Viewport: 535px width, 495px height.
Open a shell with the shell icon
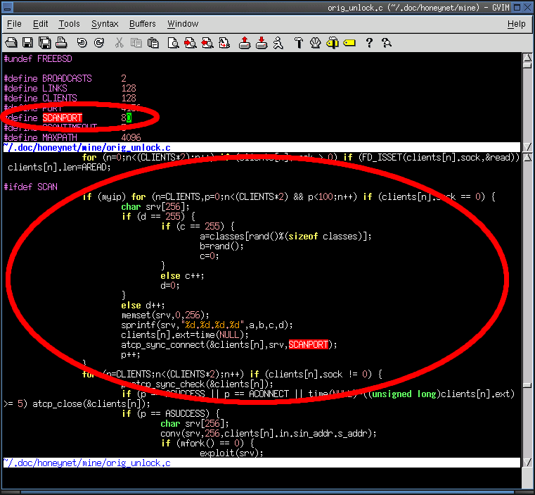pyautogui.click(x=315, y=43)
